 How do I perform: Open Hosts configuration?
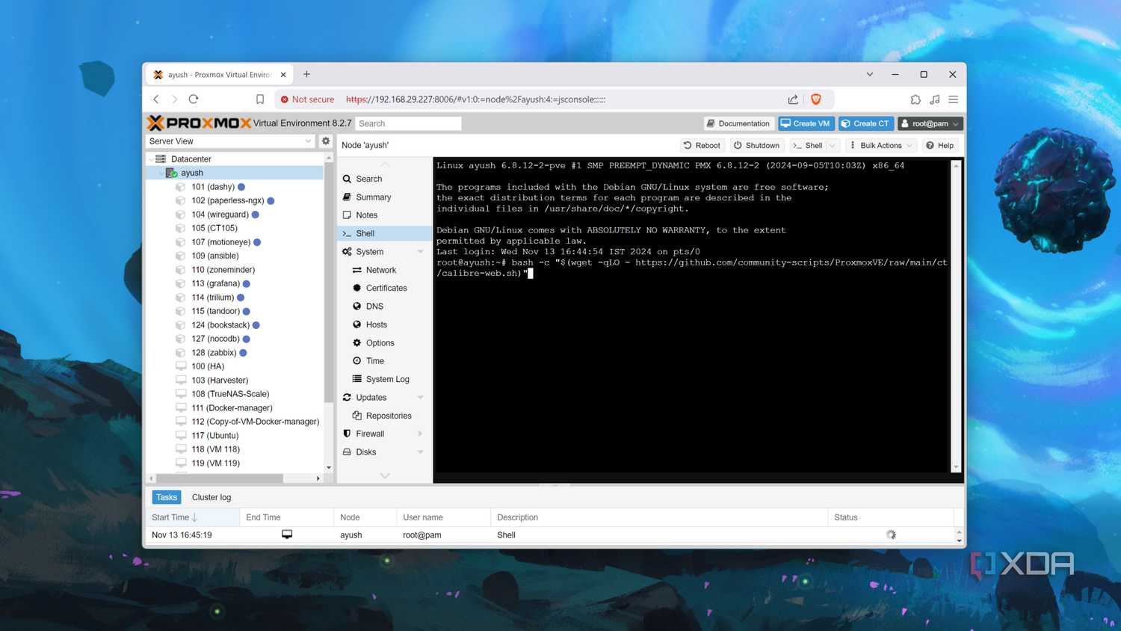click(377, 324)
